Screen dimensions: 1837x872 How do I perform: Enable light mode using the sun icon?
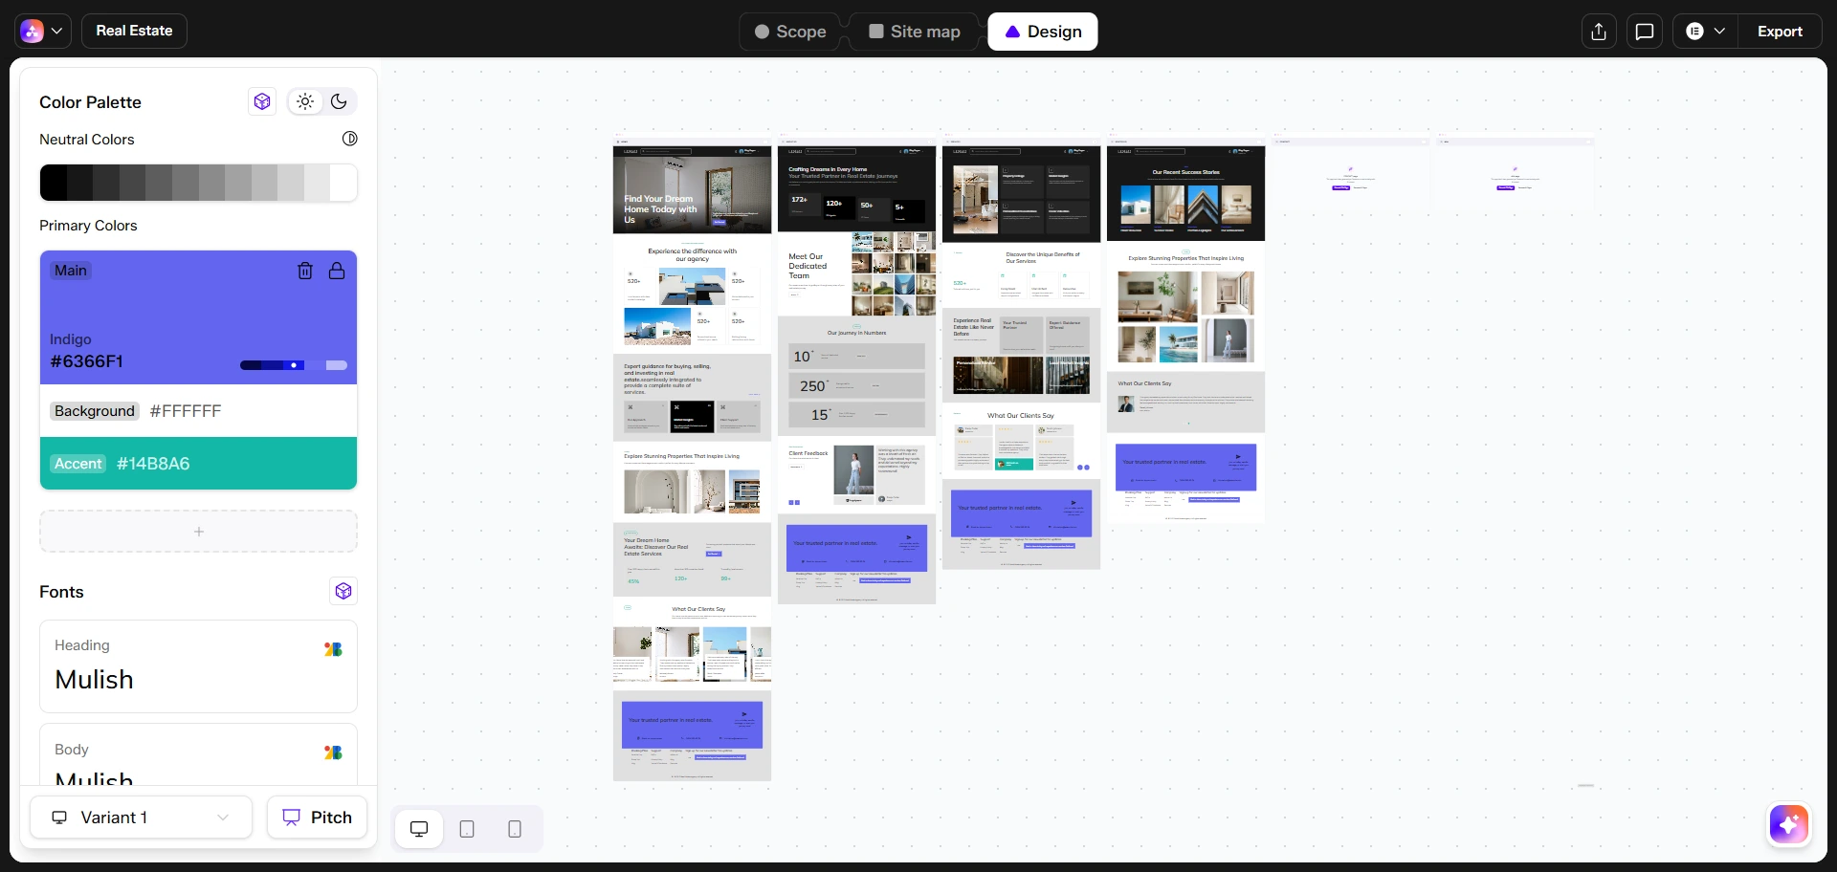point(304,101)
